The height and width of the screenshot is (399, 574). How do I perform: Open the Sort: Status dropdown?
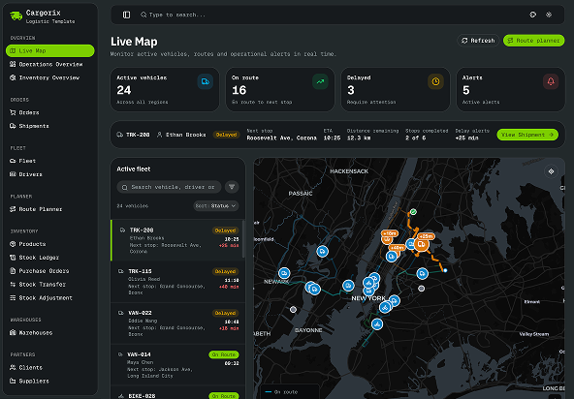216,206
